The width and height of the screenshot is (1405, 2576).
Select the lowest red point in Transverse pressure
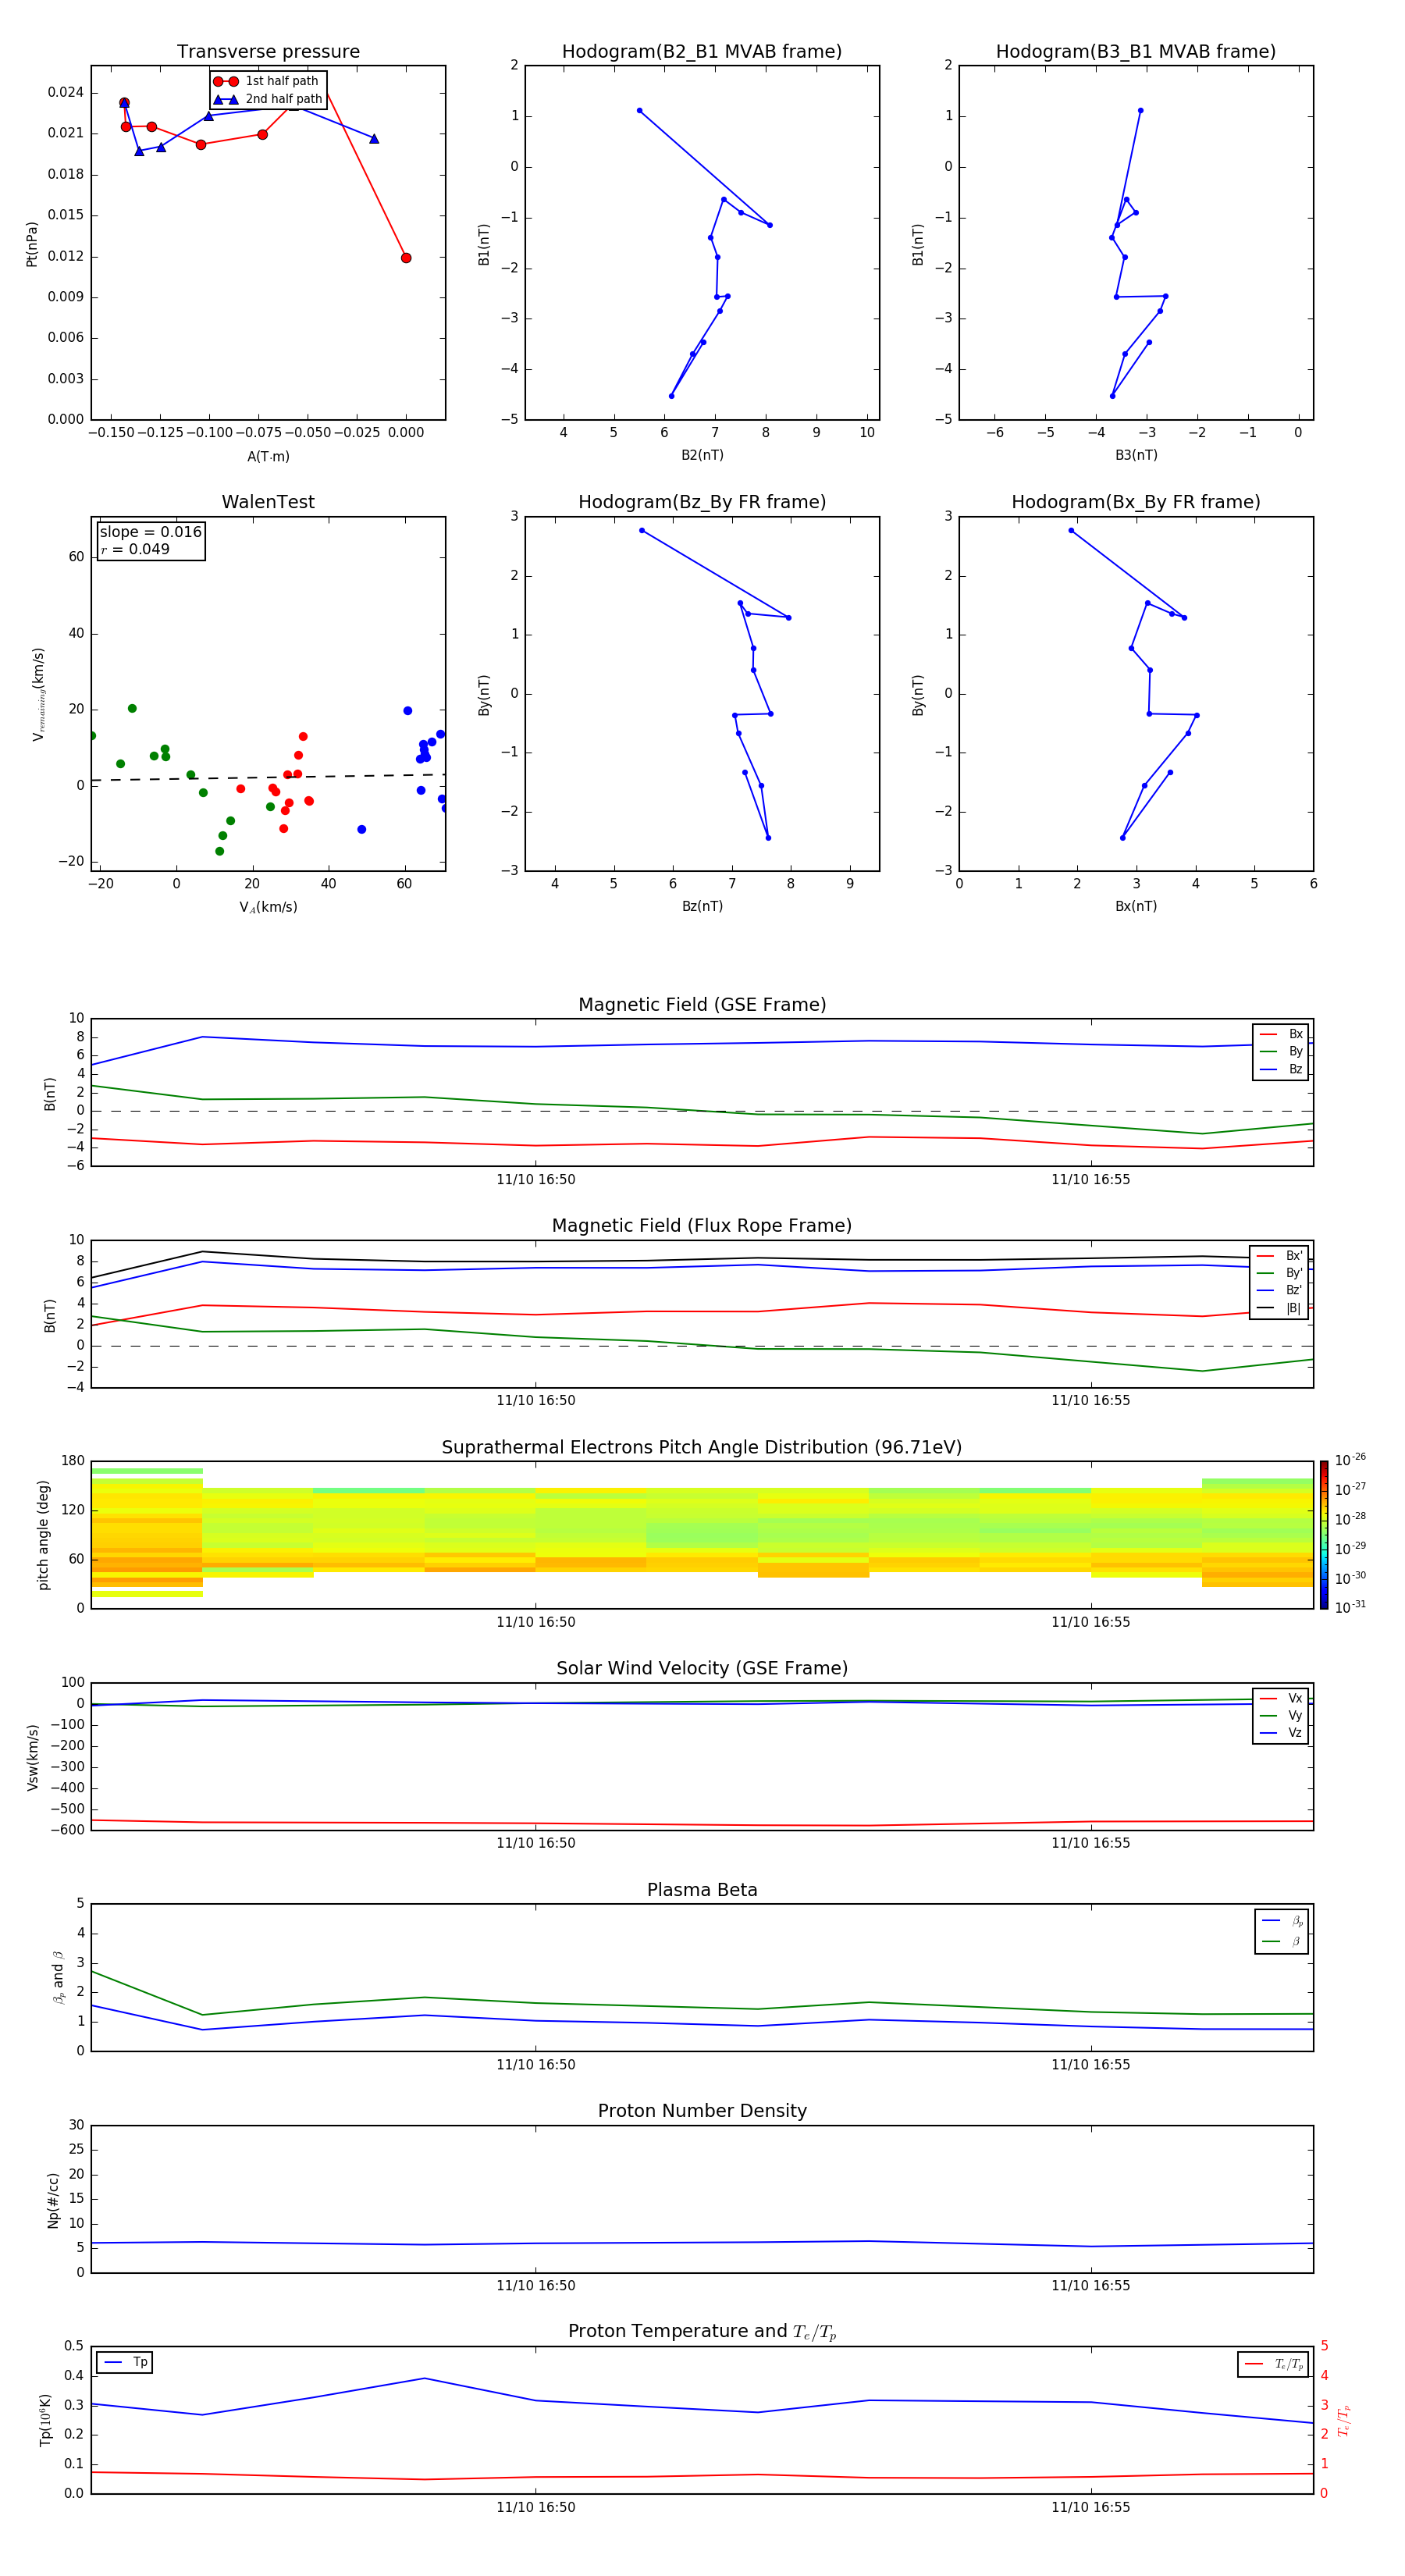pyautogui.click(x=406, y=258)
